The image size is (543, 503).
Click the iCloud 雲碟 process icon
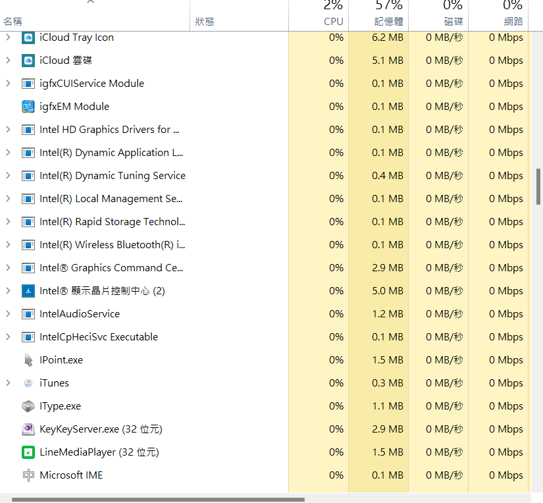point(28,61)
